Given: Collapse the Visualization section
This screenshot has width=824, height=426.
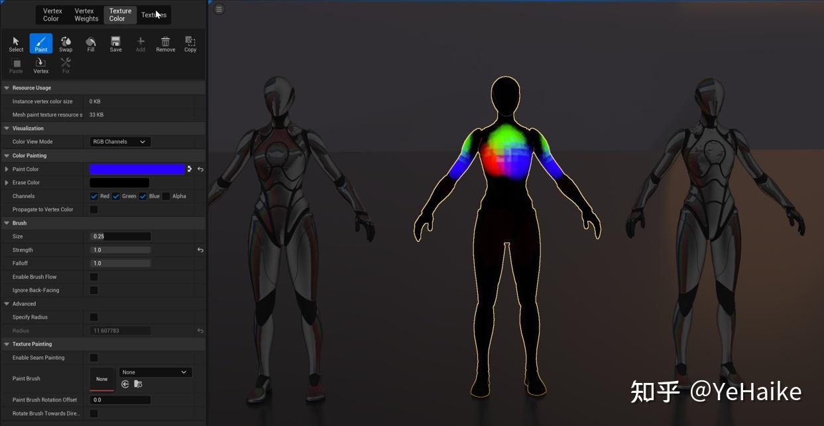Looking at the screenshot, I should click(7, 129).
